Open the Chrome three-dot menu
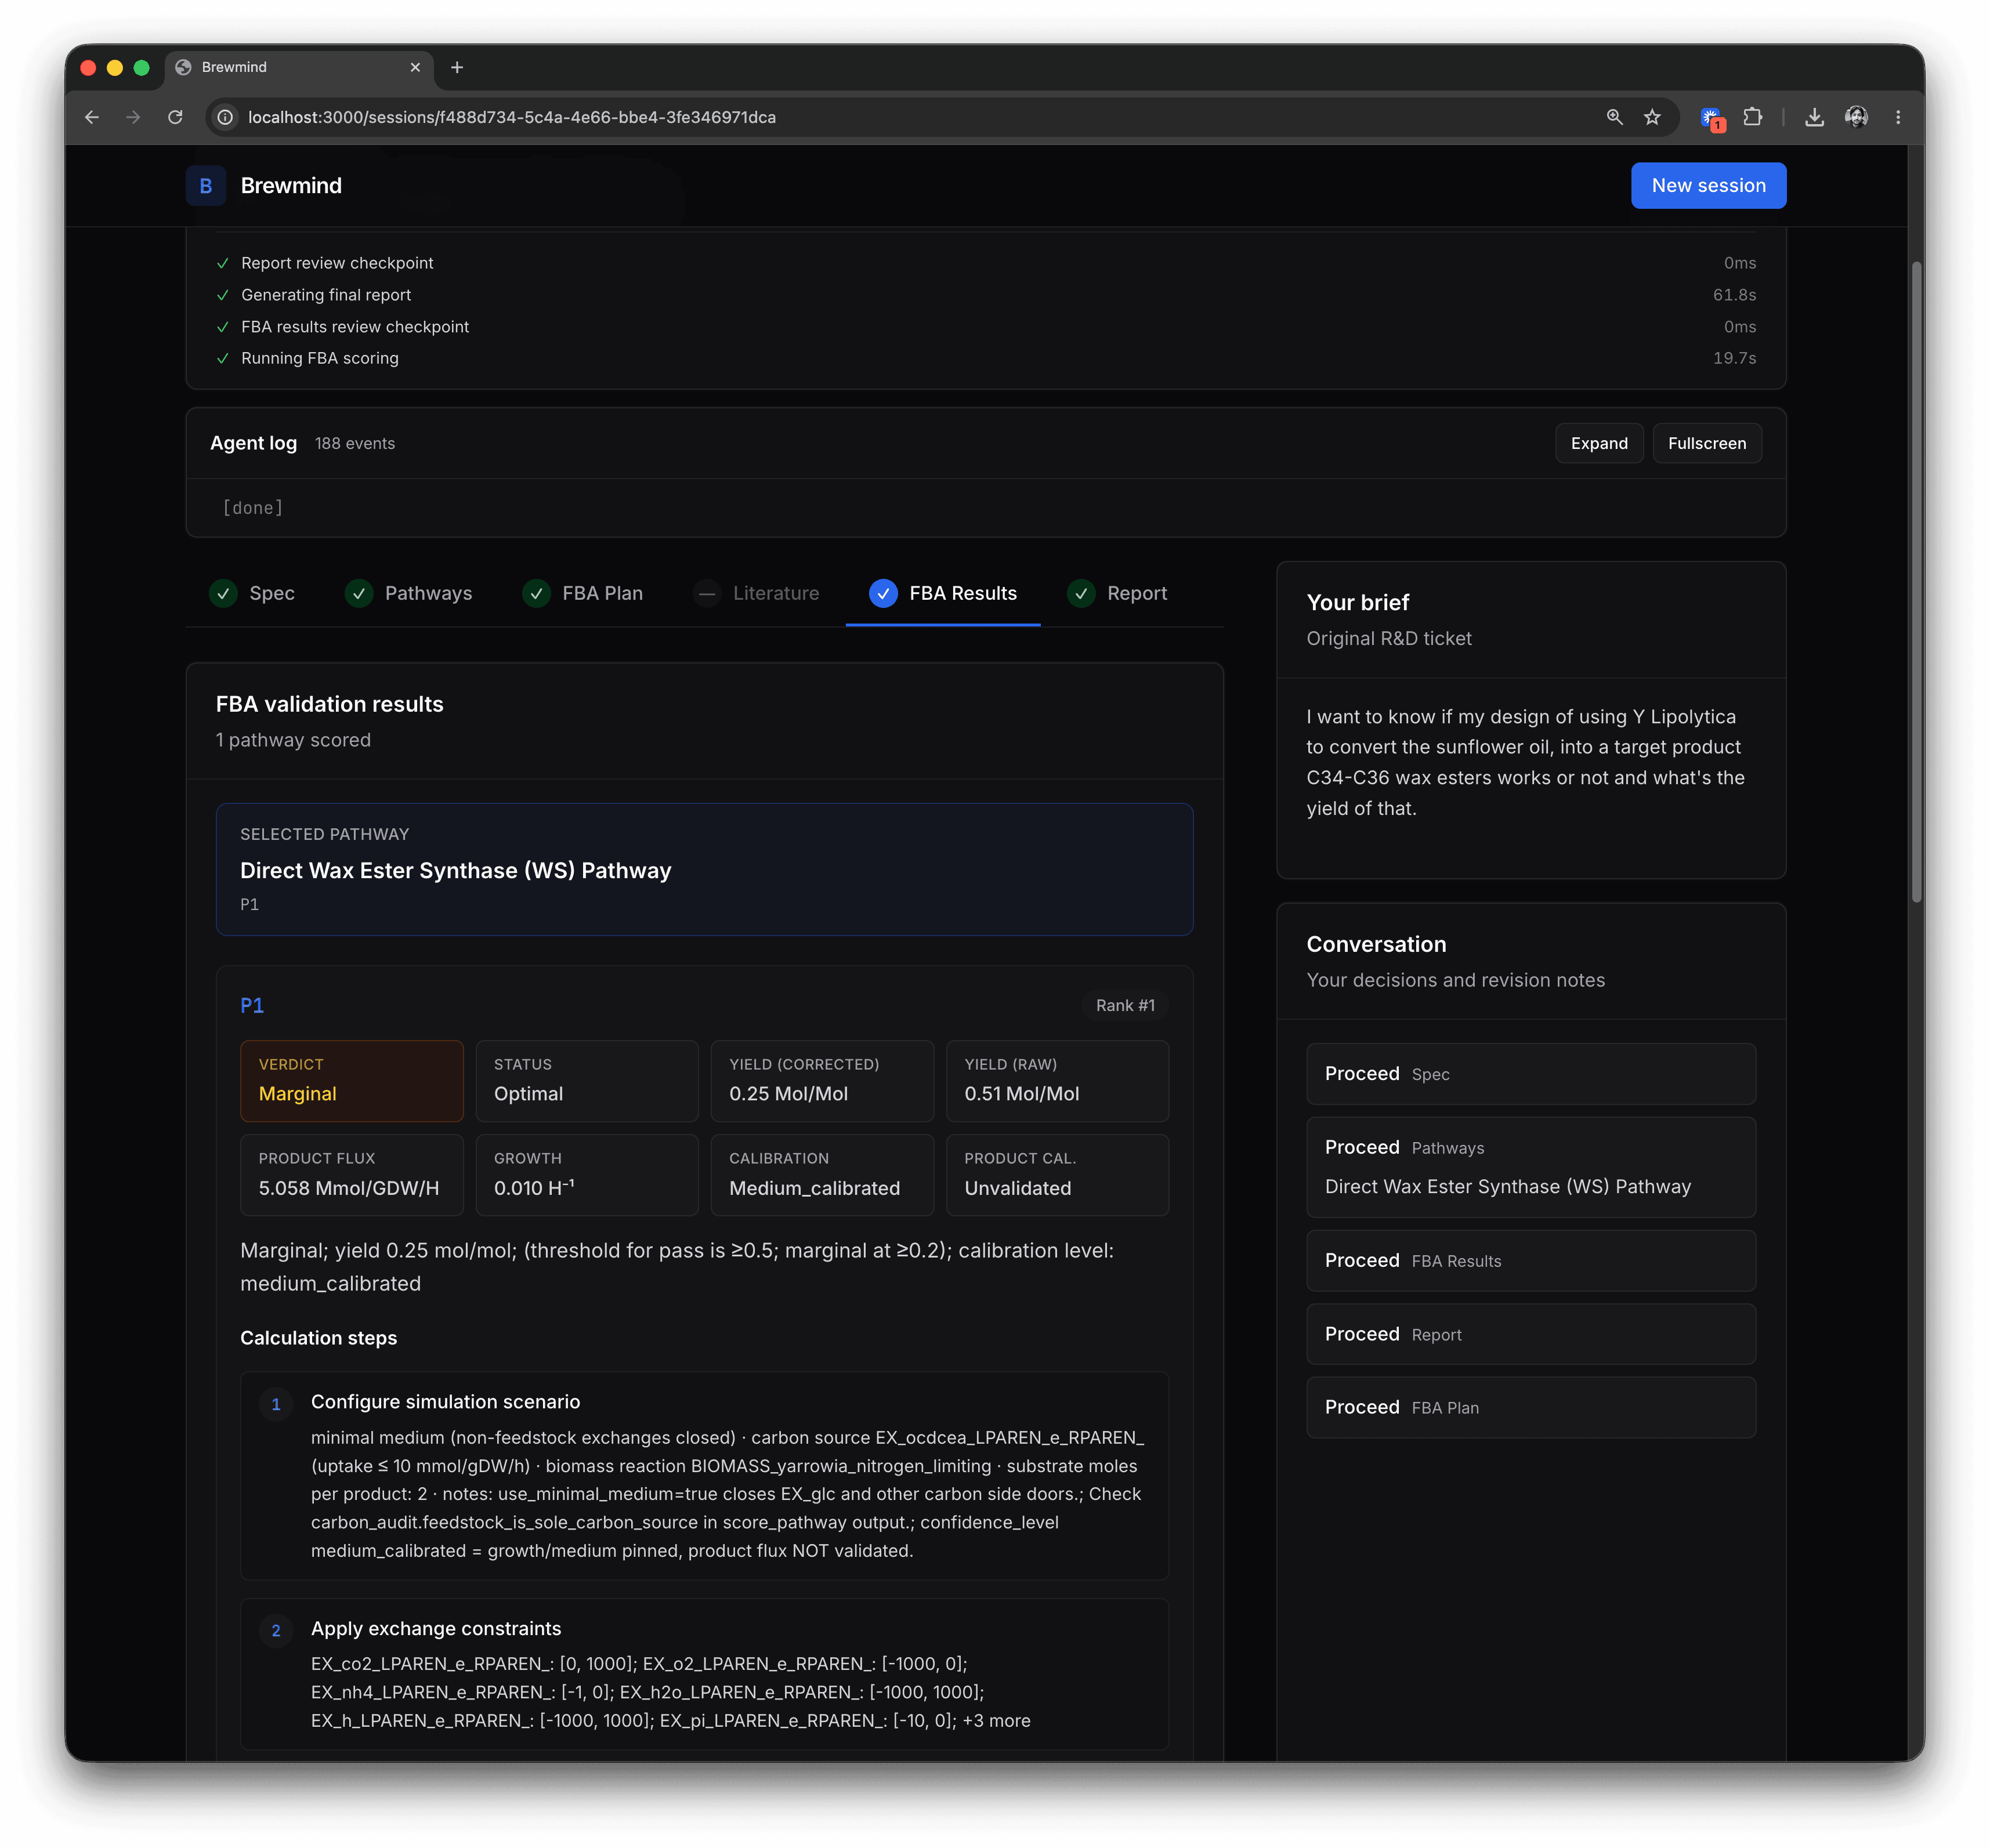This screenshot has height=1848, width=1990. [x=1898, y=117]
